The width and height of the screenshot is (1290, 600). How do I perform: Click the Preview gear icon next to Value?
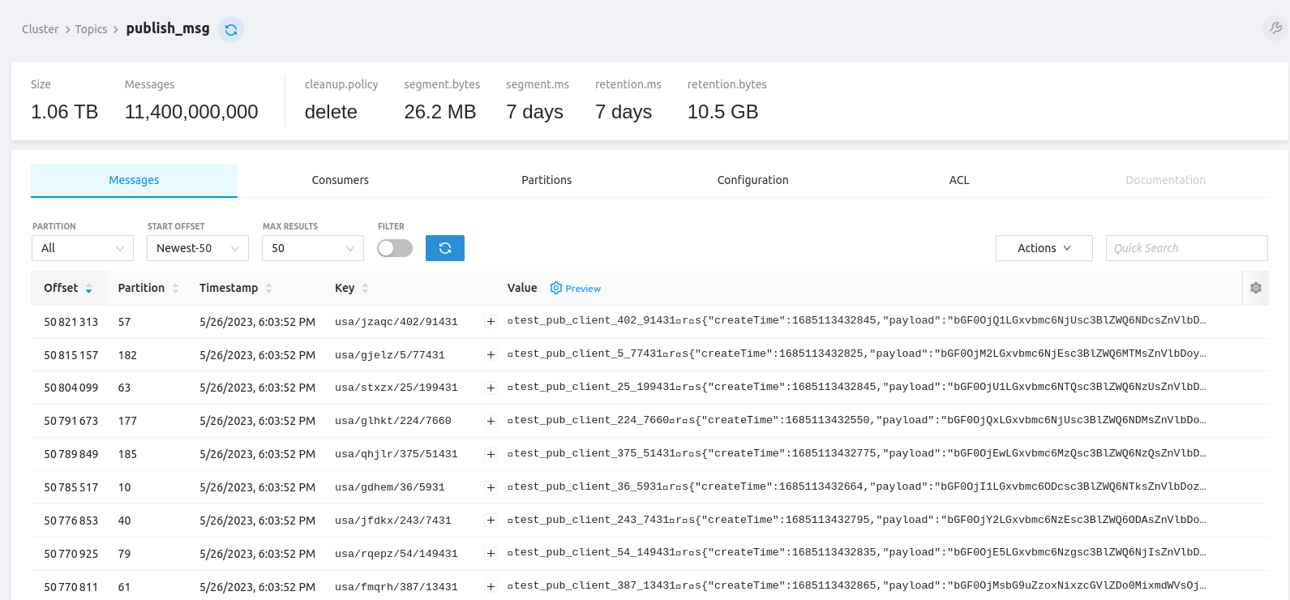(556, 288)
